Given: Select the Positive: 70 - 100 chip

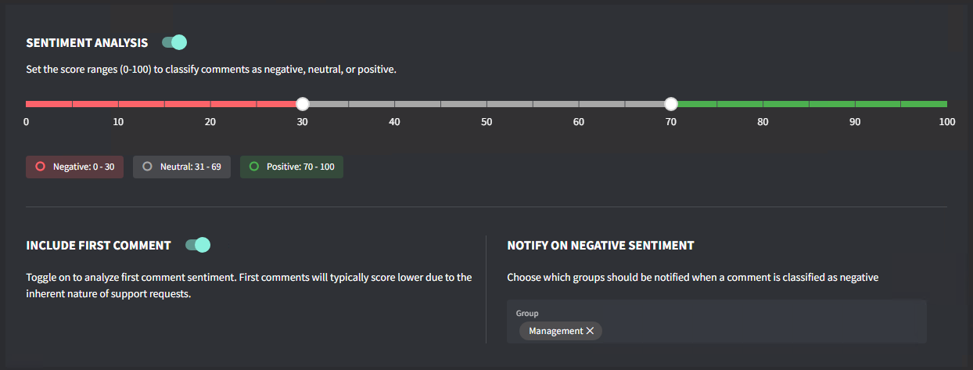Looking at the screenshot, I should coord(291,167).
